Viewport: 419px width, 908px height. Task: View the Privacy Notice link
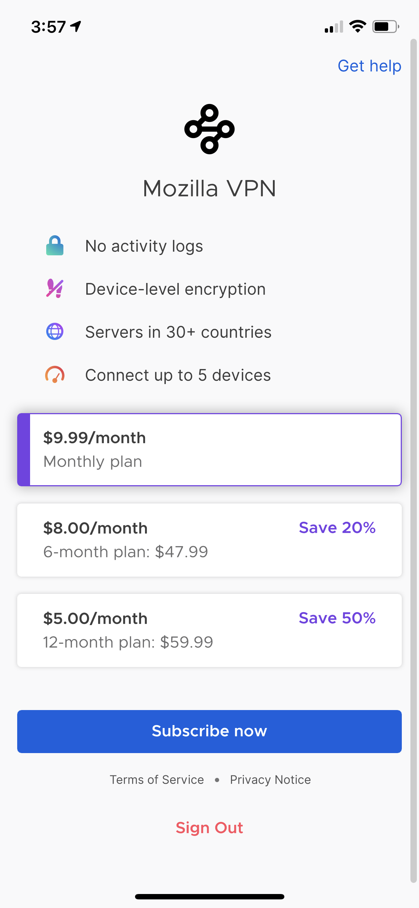[x=270, y=780]
